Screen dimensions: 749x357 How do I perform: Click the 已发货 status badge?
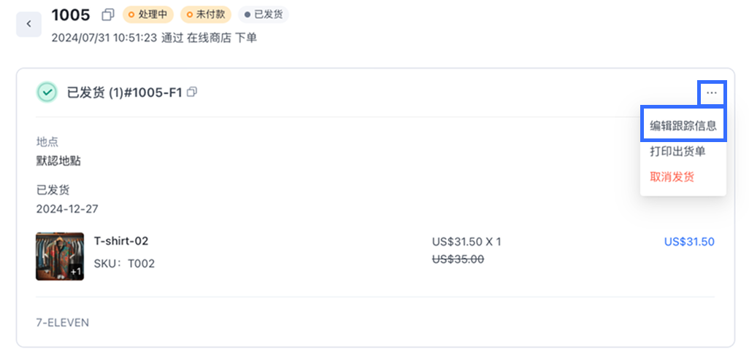[x=264, y=15]
